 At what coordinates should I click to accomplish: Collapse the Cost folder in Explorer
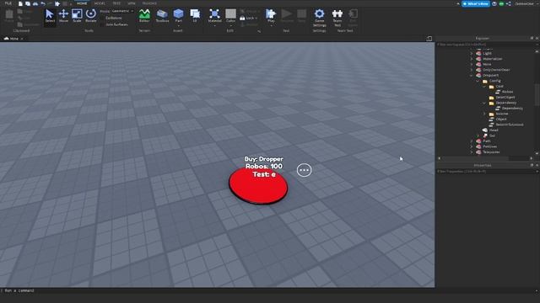(484, 86)
